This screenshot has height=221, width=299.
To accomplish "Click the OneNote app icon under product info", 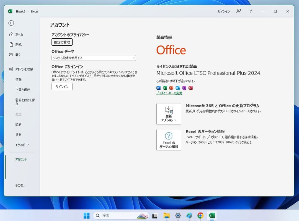I will [x=184, y=88].
